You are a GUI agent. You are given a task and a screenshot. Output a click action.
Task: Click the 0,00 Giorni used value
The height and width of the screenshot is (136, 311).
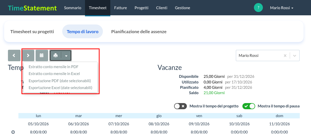(213, 82)
